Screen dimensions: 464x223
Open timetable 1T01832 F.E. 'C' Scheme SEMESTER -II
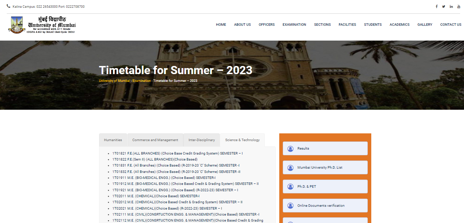pyautogui.click(x=177, y=172)
